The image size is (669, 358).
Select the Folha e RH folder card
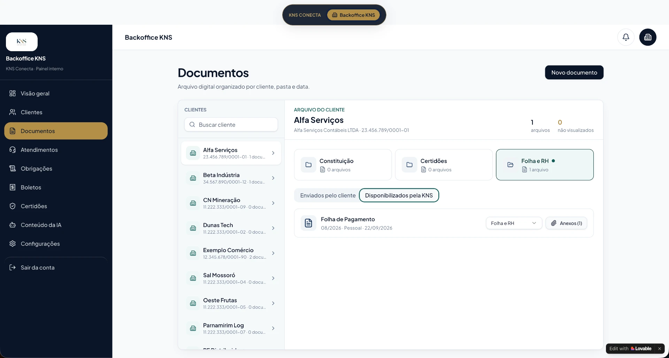tap(545, 165)
